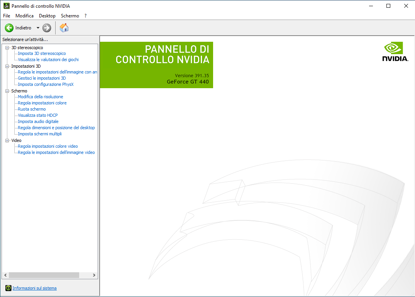Select Regola impostazioni colore
415x297 pixels.
pos(42,103)
